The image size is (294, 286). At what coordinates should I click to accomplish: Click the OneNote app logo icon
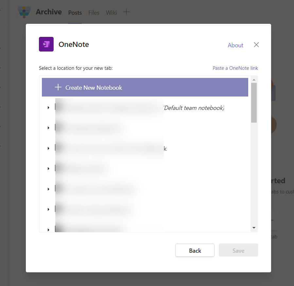(46, 44)
